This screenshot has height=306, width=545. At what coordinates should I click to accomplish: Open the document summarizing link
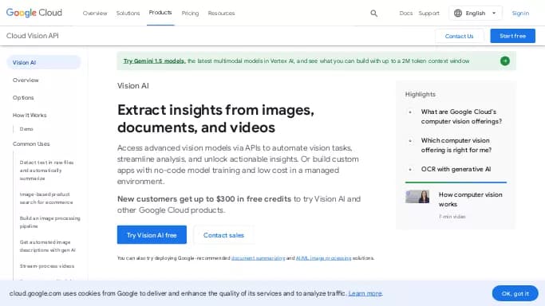pyautogui.click(x=259, y=258)
